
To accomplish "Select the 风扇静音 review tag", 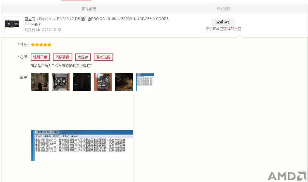I will (63, 57).
